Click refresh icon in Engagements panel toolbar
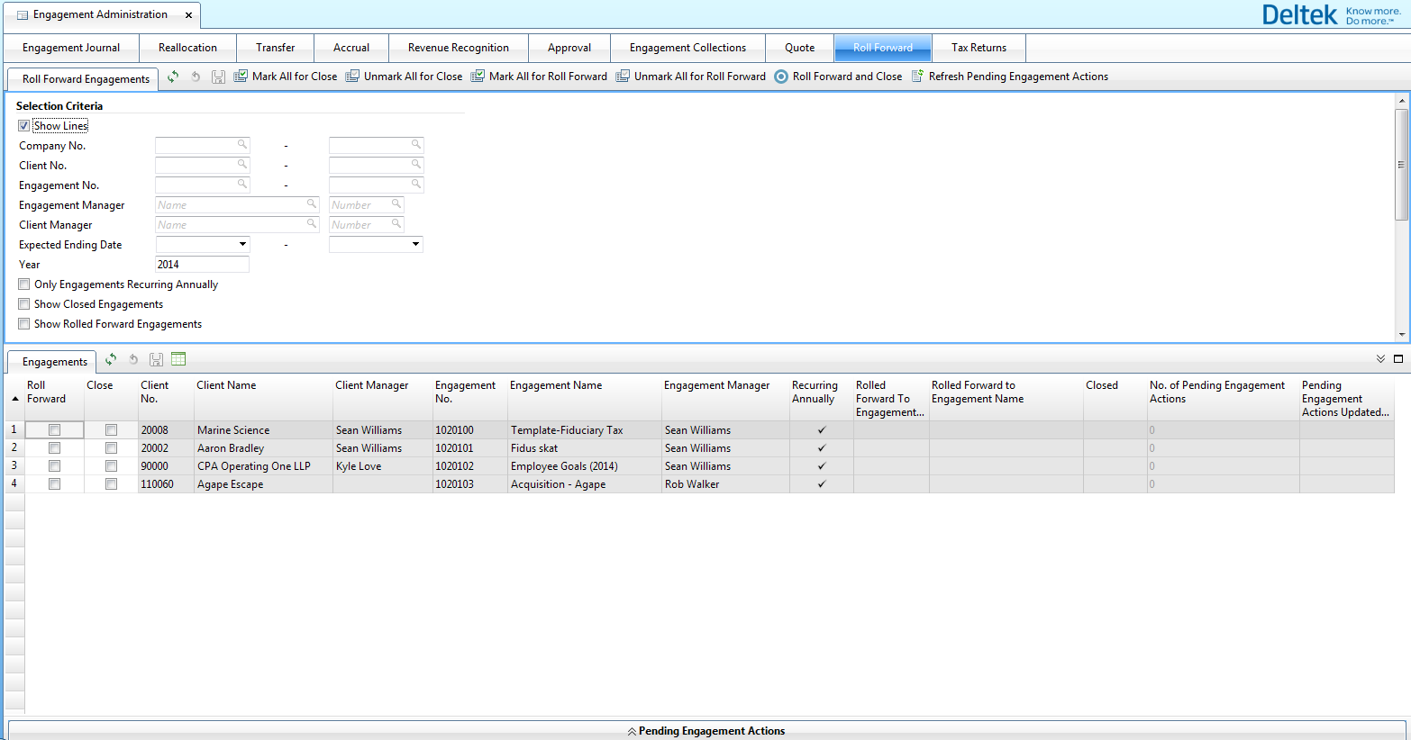Image resolution: width=1411 pixels, height=740 pixels. tap(111, 359)
